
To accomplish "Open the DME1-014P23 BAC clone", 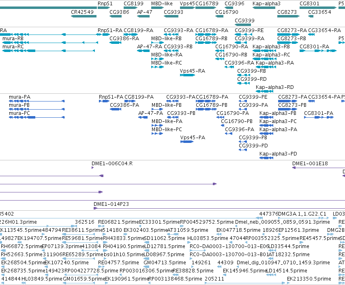I will click(x=219, y=208).
